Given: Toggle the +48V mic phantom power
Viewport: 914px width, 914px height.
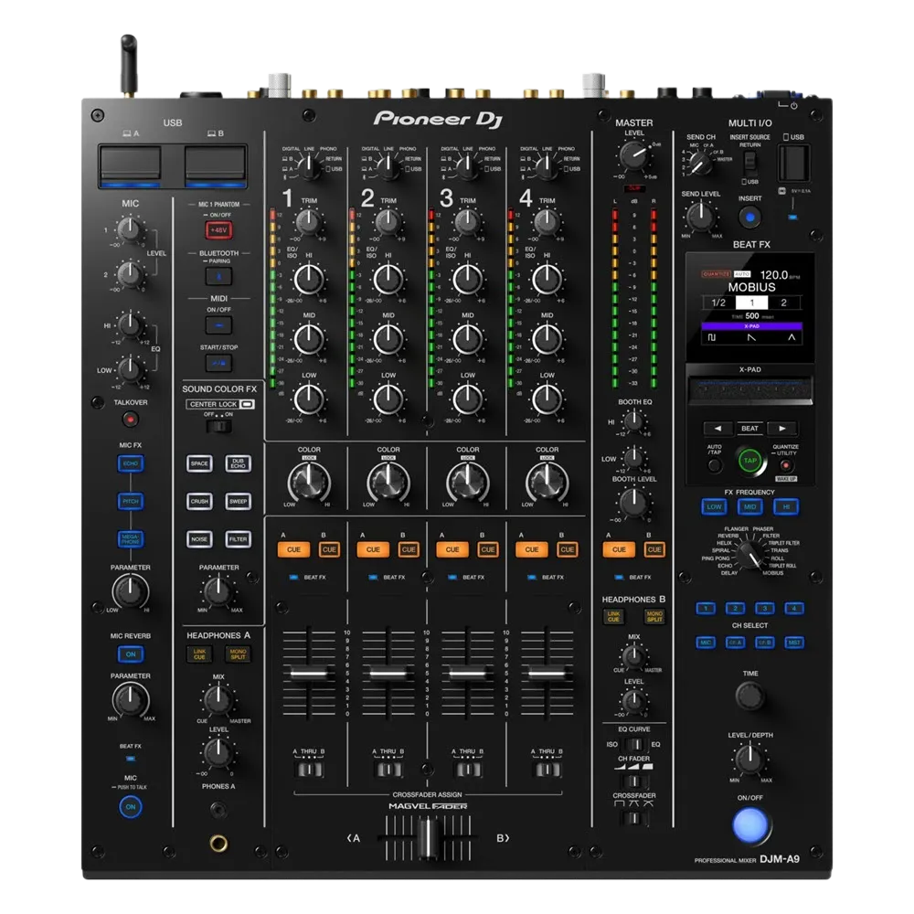Looking at the screenshot, I should (x=218, y=228).
